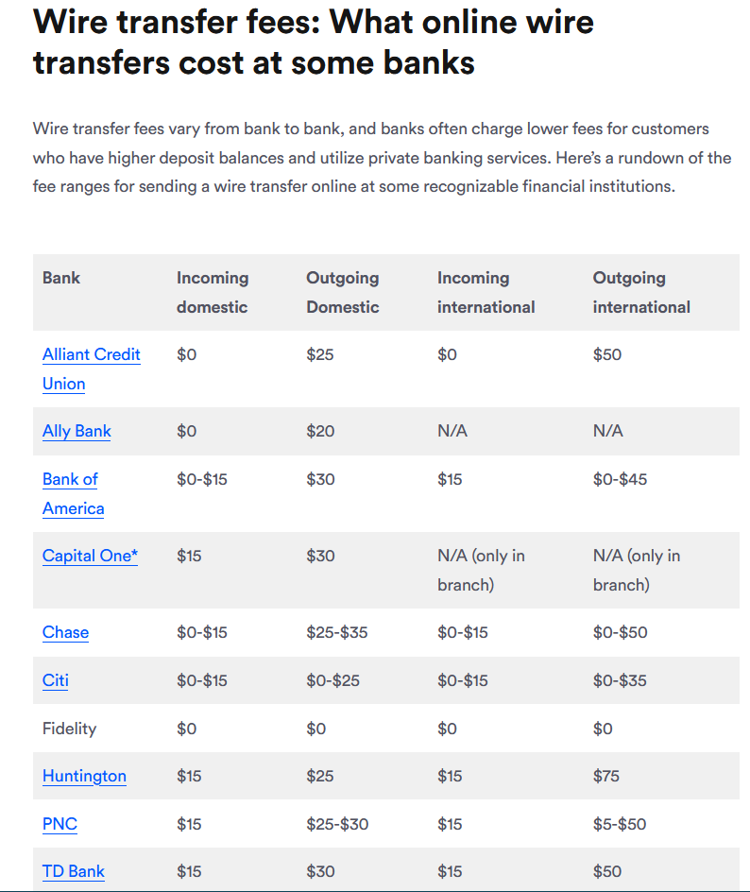This screenshot has height=892, width=750.
Task: Click the Outgoing Domestic column header
Action: click(343, 292)
